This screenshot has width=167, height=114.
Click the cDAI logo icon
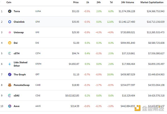(9, 95)
